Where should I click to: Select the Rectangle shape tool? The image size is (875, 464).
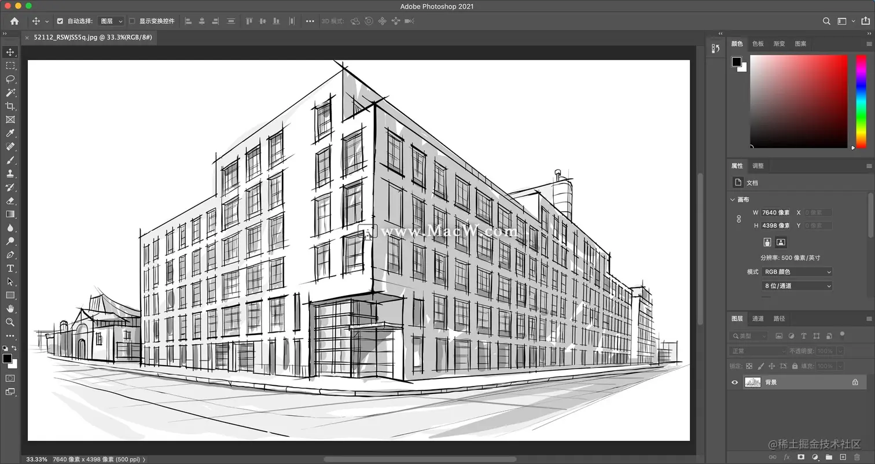tap(10, 295)
